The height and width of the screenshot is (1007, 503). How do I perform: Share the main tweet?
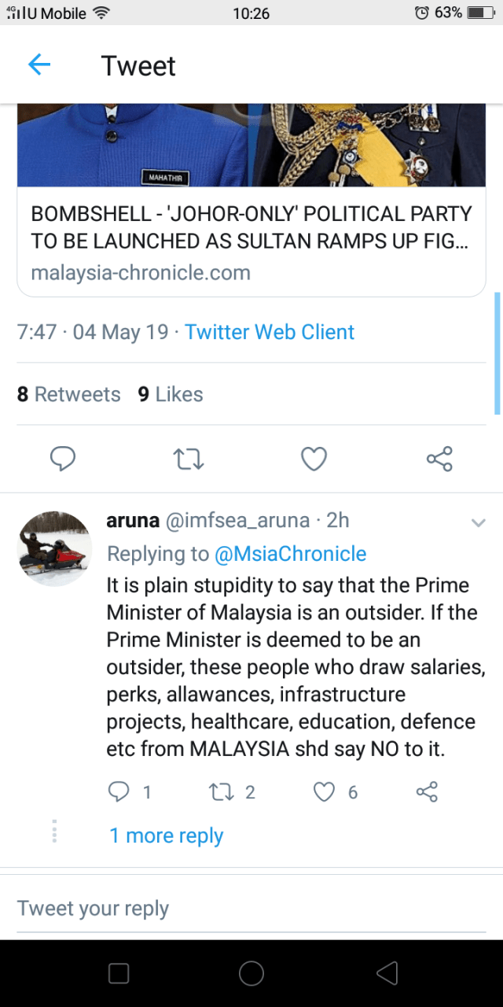click(x=439, y=459)
